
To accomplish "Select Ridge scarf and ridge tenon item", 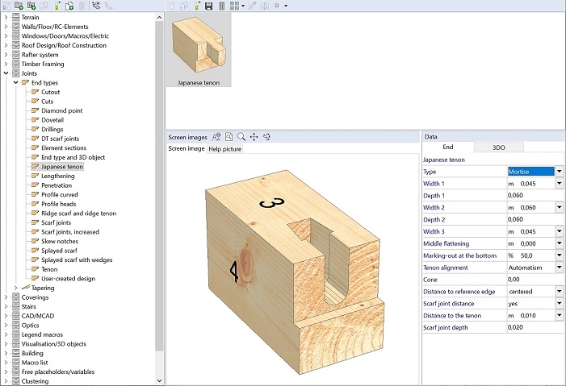I will (x=78, y=214).
